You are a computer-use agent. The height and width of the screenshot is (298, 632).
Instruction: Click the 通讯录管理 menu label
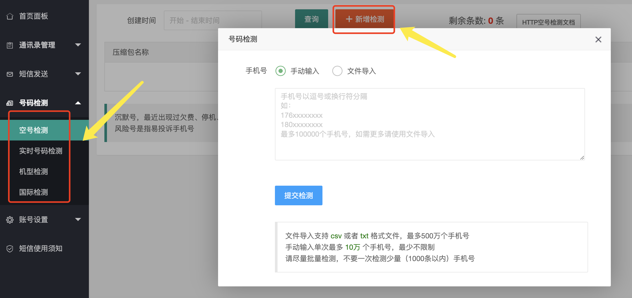coord(37,45)
